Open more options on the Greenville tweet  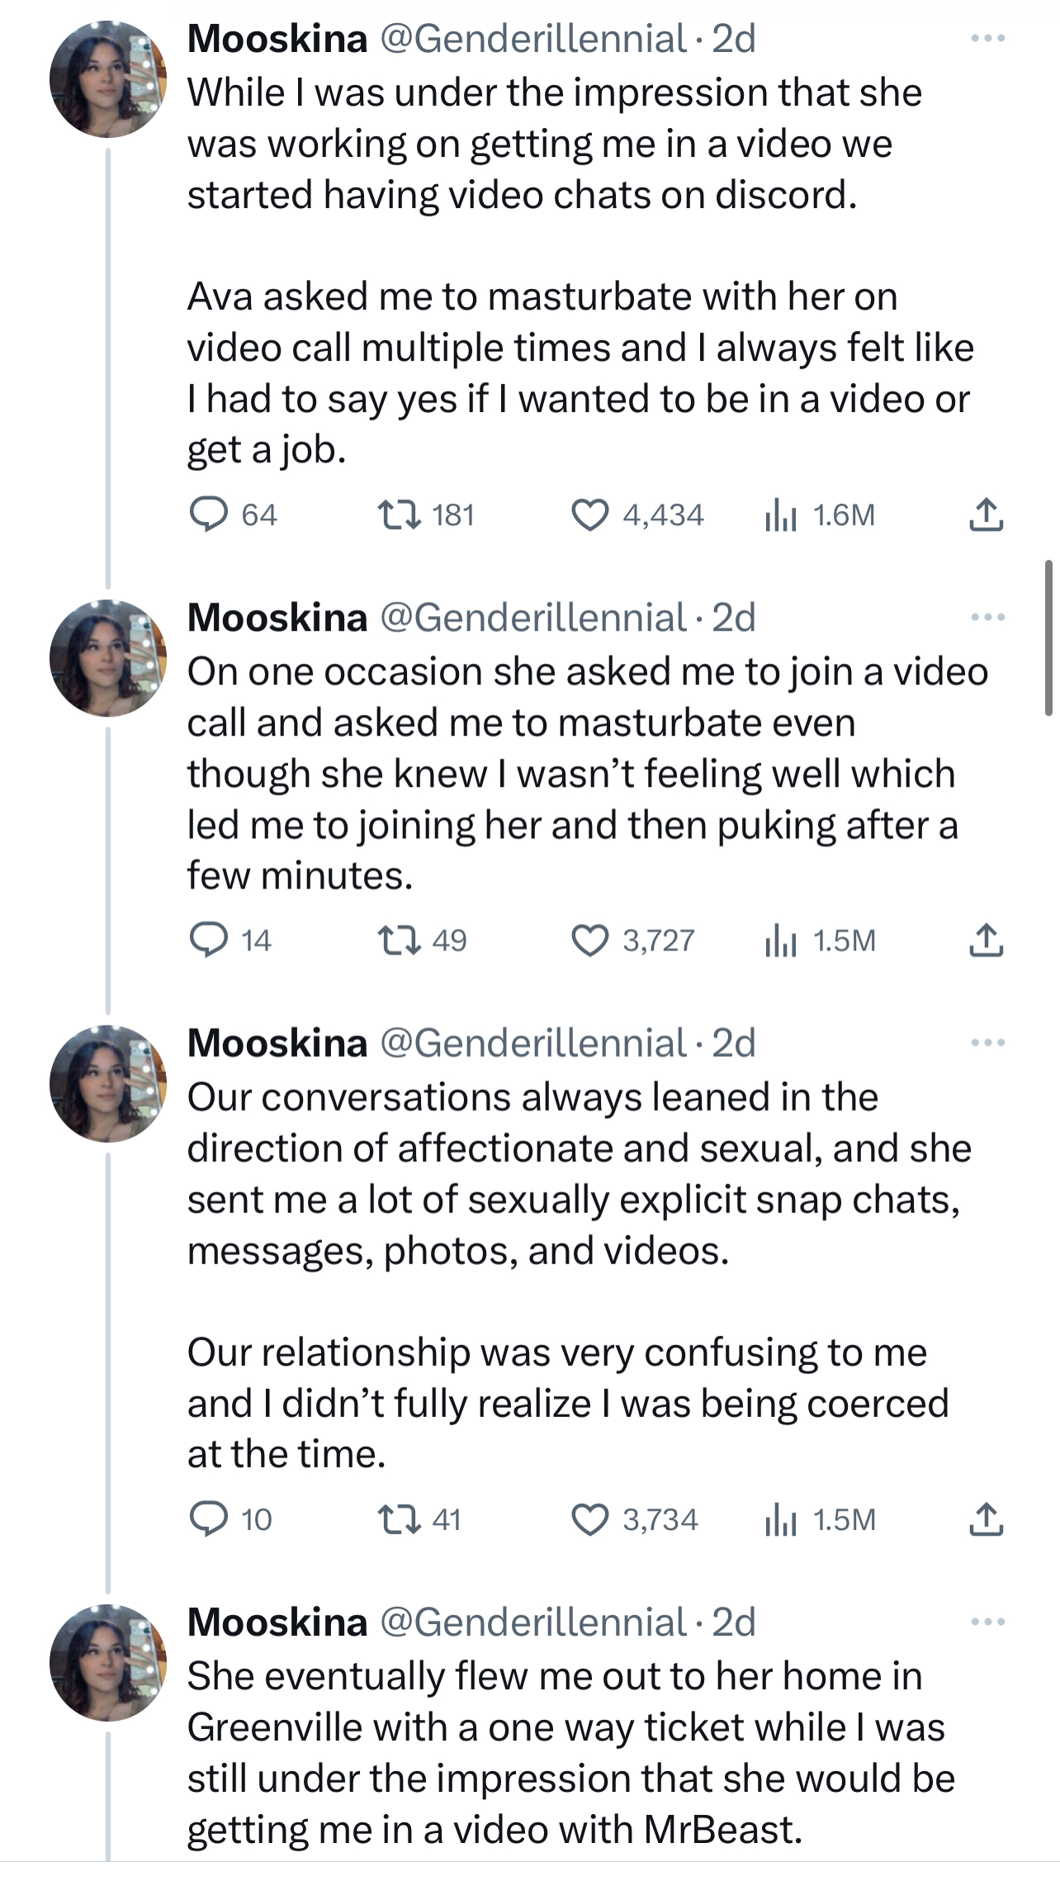(988, 1622)
